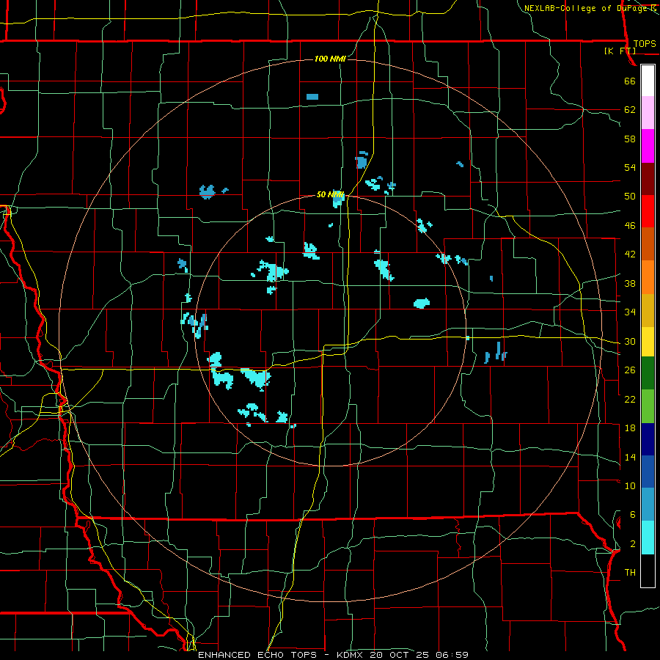Image resolution: width=660 pixels, height=660 pixels.
Task: Click the legend value 2
Action: point(632,544)
